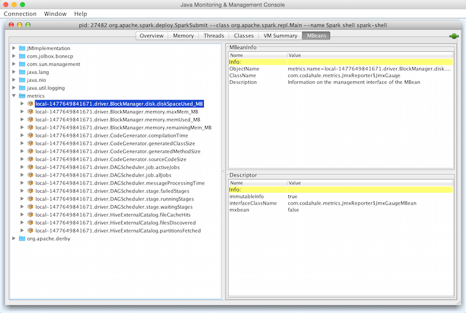Click the bean icon beside HiveExternalCatalog.filesDiscovered
Viewport: 466px width, 313px height.
click(30, 223)
